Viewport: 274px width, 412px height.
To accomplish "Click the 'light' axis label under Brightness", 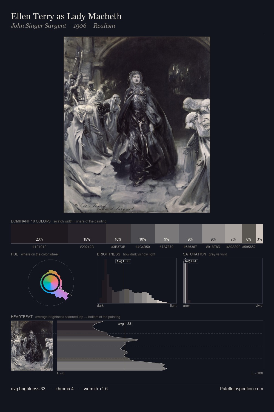I will tap(173, 306).
